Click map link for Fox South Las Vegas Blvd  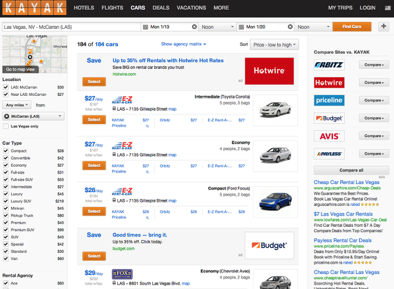186,283
